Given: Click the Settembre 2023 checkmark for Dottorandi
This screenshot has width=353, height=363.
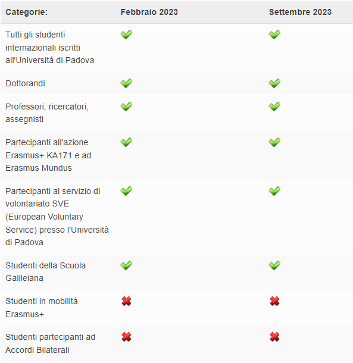Looking at the screenshot, I should pos(274,83).
